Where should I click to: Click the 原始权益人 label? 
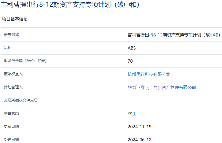(13, 74)
